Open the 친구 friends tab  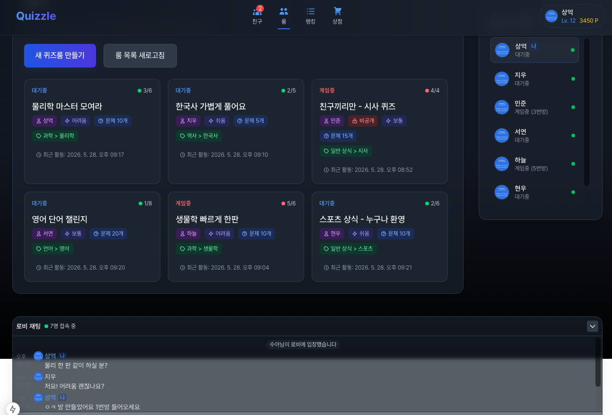pos(257,16)
